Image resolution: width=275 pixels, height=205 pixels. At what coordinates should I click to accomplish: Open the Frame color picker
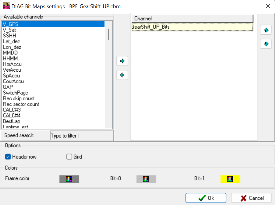(69, 179)
